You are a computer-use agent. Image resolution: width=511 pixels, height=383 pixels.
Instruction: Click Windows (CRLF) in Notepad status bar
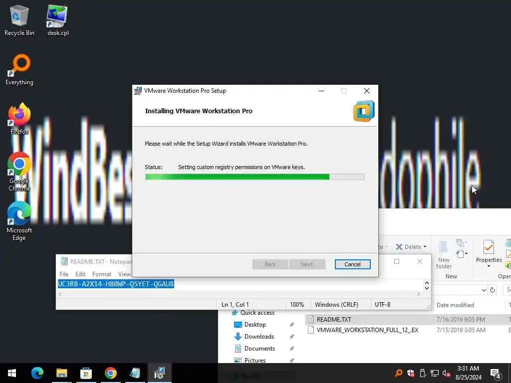[336, 305]
